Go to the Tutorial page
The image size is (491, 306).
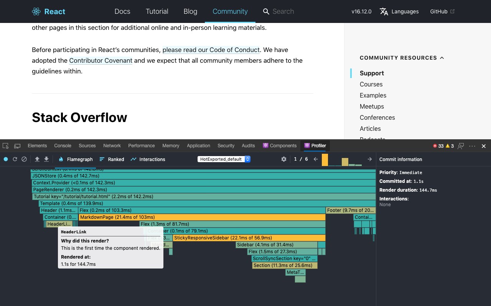click(x=157, y=11)
